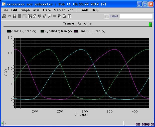
Task: Click the printer icon in toolbar
Action: tap(4, 16)
